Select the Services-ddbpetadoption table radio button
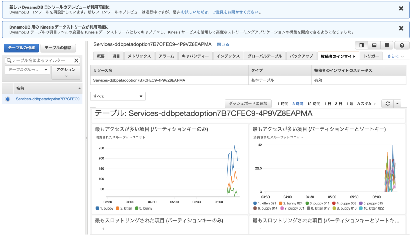 [8, 99]
